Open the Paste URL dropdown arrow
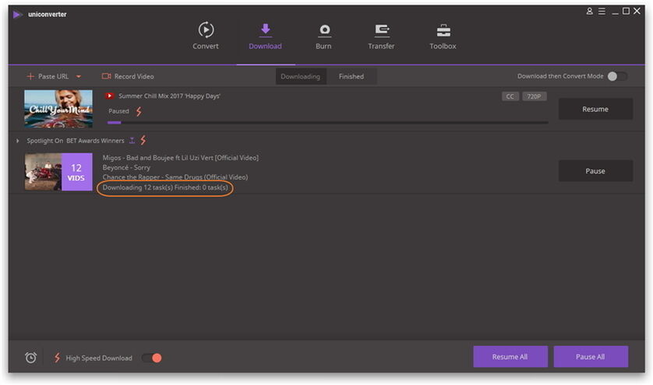Screen dimensions: 653x385 79,76
